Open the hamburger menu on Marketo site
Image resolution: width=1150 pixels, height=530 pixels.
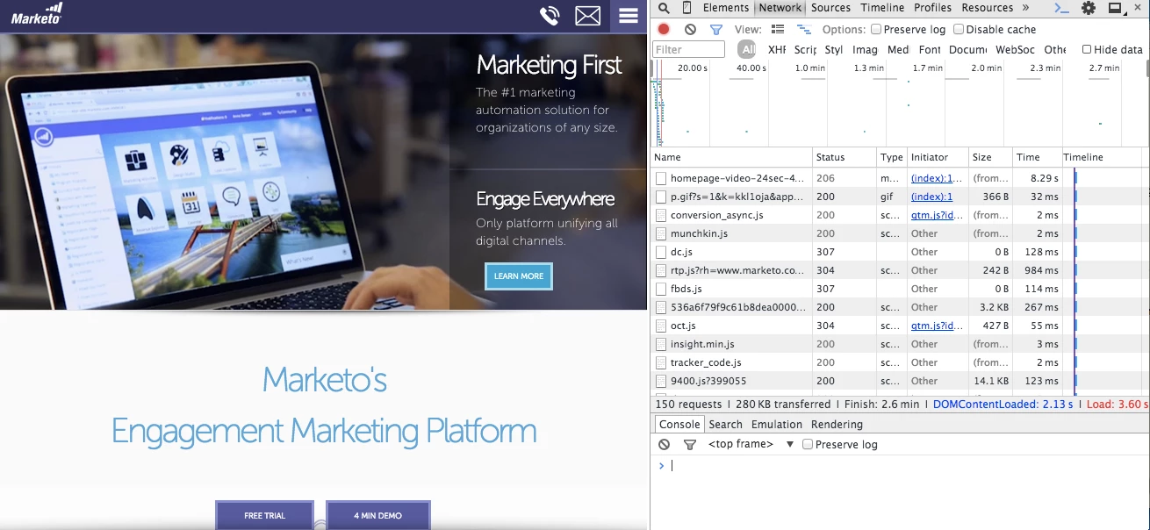coord(628,16)
